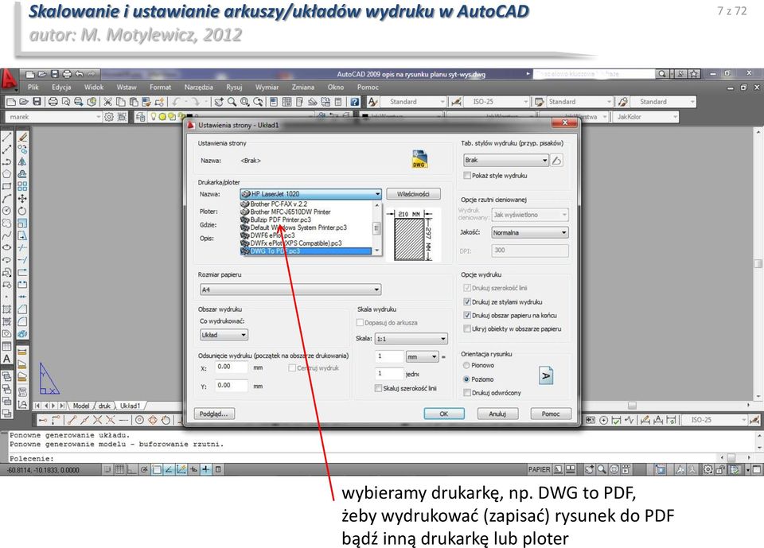
Task: Open the Skala 1:1 dropdown
Action: [411, 339]
